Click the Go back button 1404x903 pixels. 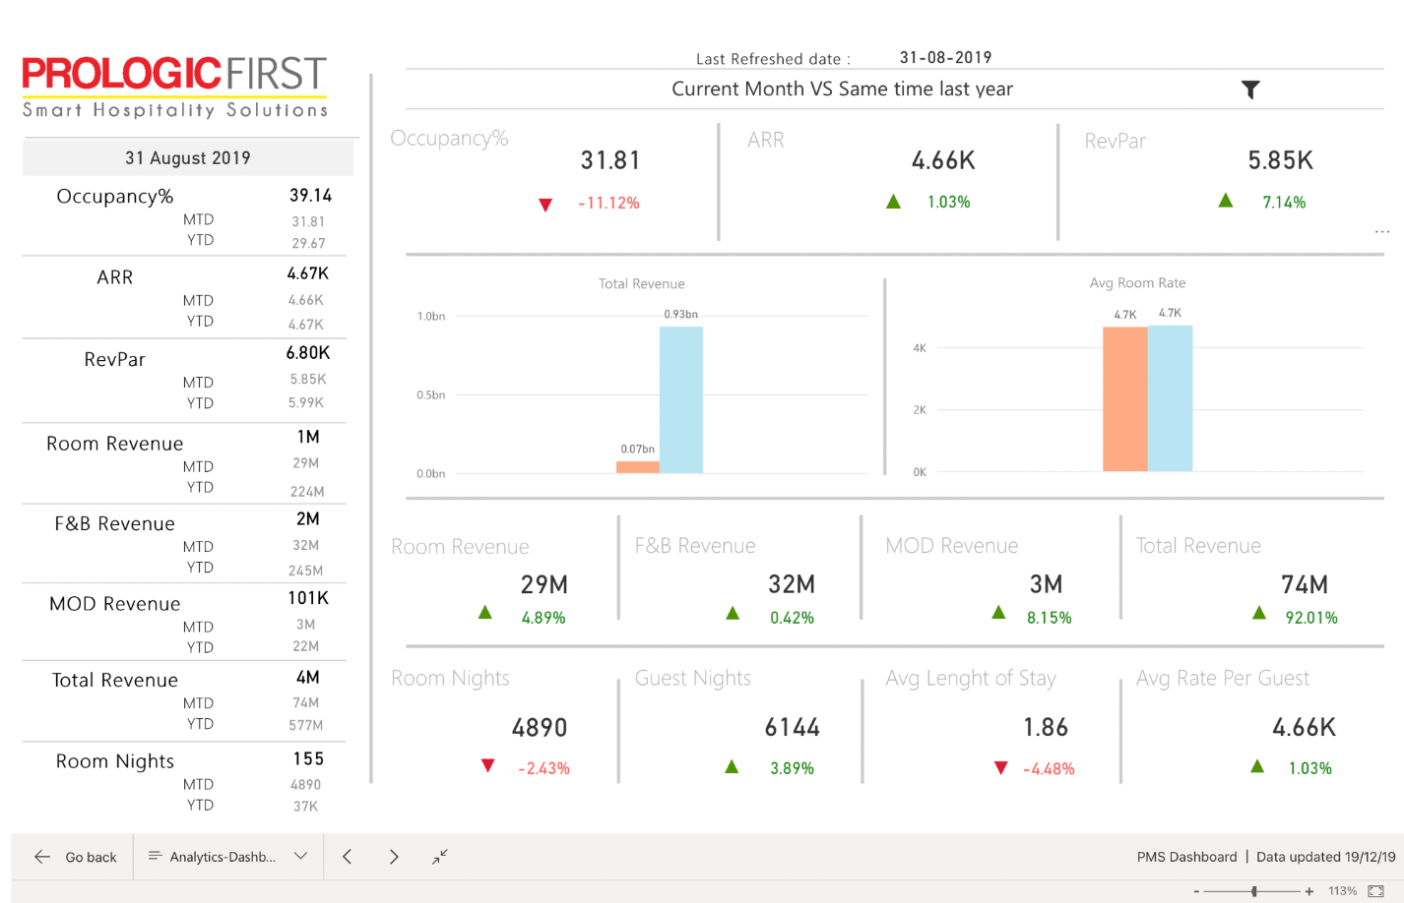(76, 857)
